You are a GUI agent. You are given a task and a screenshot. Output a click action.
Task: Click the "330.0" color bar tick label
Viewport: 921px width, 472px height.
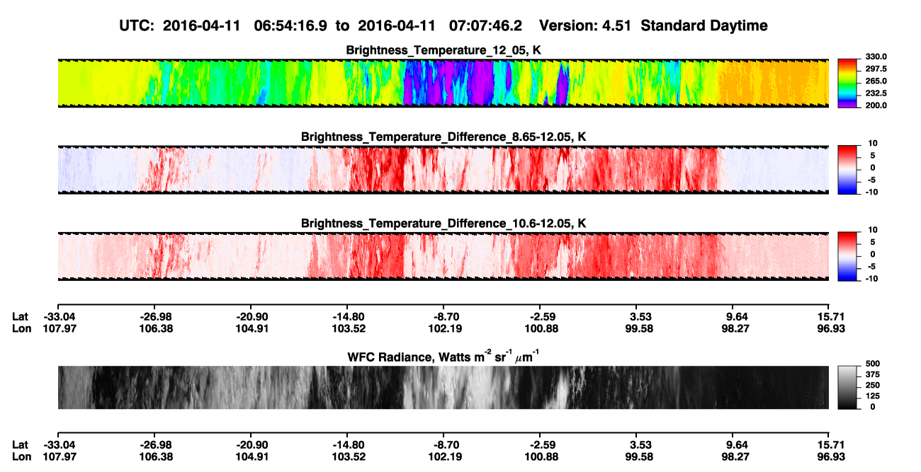click(876, 57)
